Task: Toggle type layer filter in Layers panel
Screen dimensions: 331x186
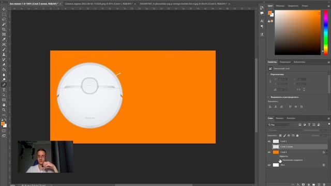Action: pyautogui.click(x=309, y=125)
